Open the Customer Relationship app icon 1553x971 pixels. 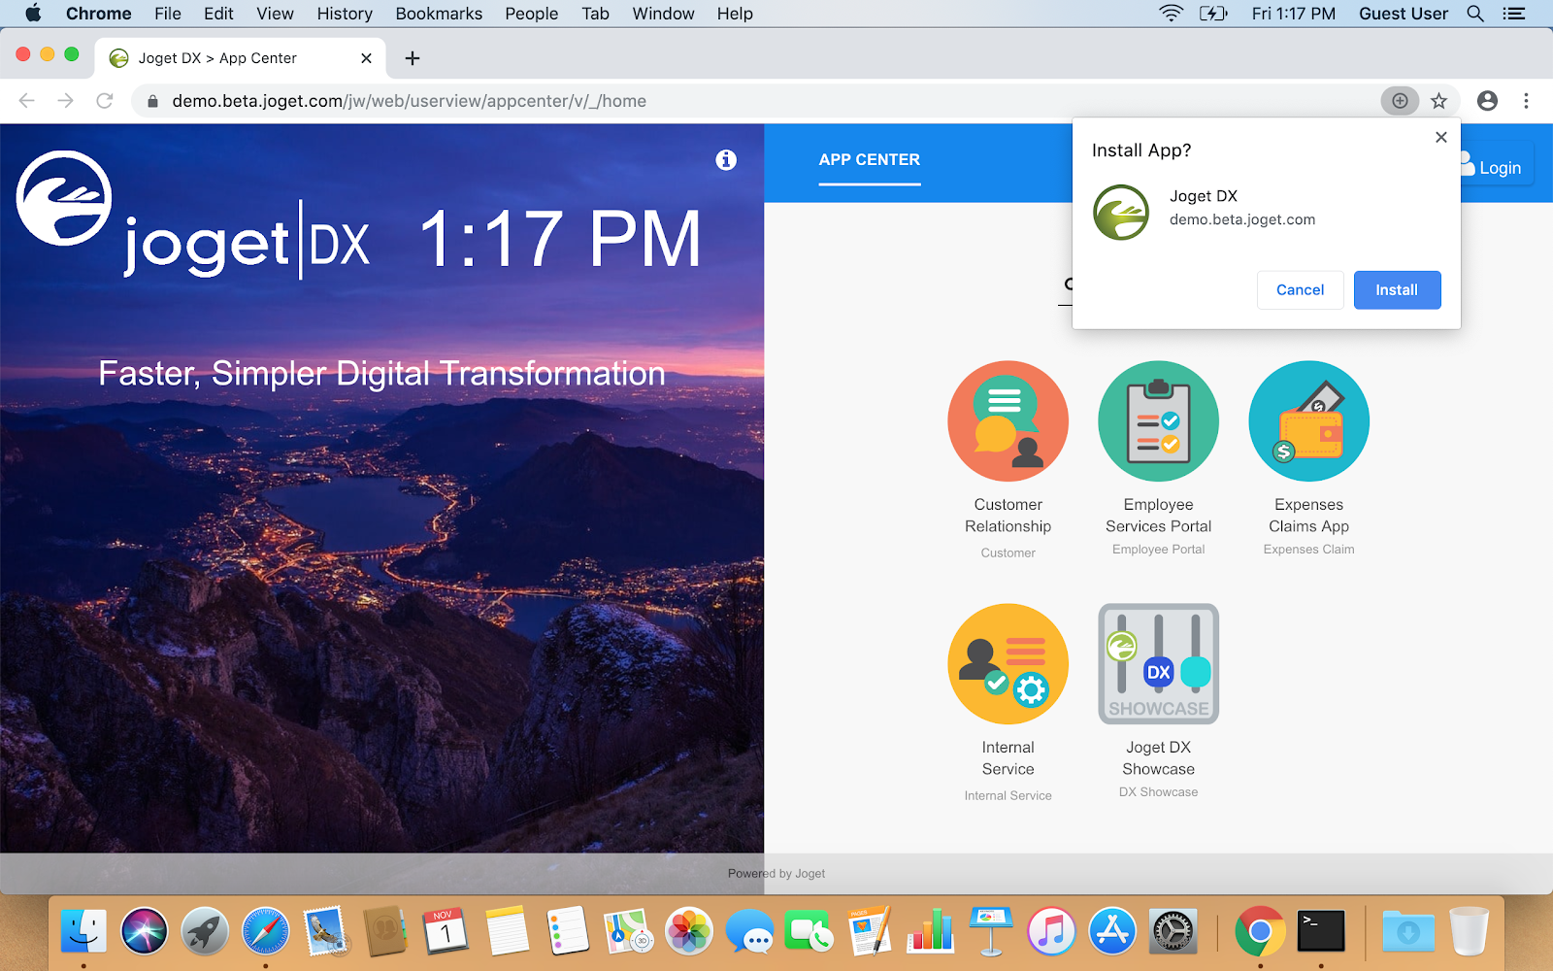click(x=1008, y=421)
